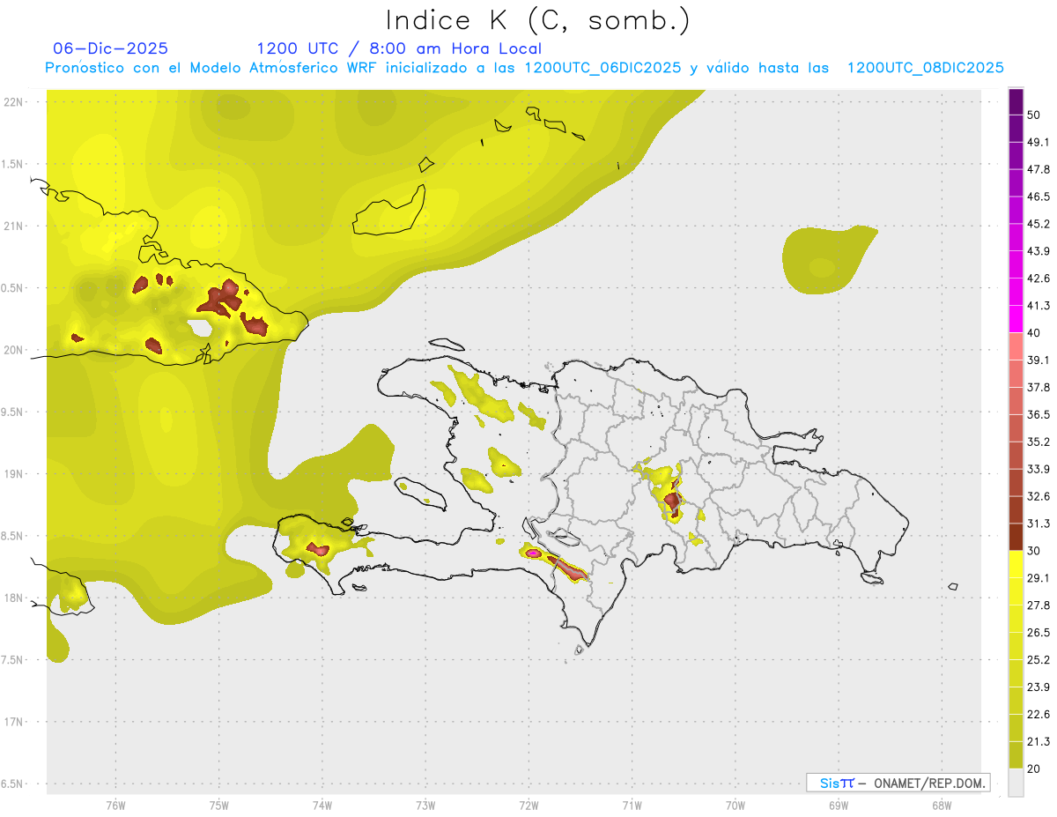
Task: Click the "70W" longitude label
Action: tap(735, 805)
